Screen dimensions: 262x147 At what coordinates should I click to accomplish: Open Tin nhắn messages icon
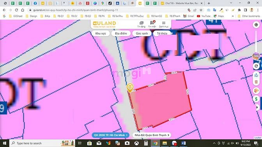pos(152,24)
